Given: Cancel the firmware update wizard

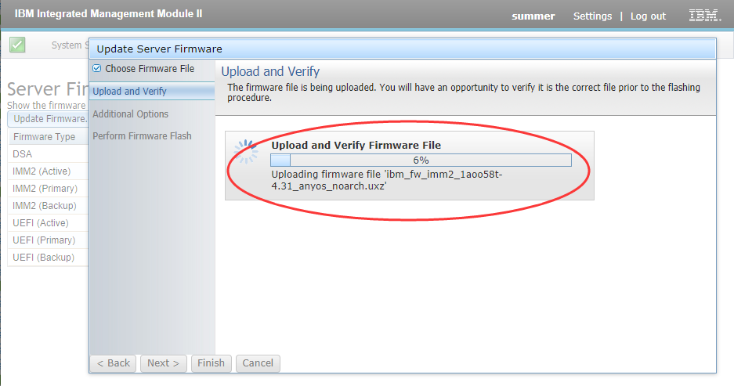Looking at the screenshot, I should [x=258, y=363].
